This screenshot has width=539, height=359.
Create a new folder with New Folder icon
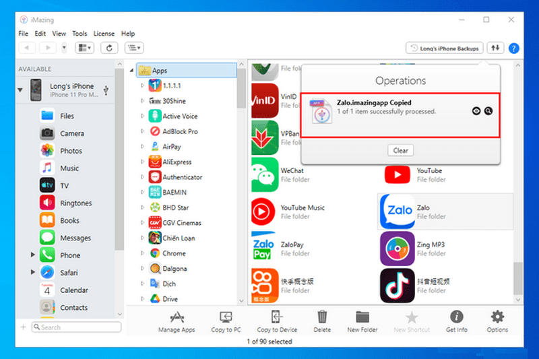click(x=362, y=321)
